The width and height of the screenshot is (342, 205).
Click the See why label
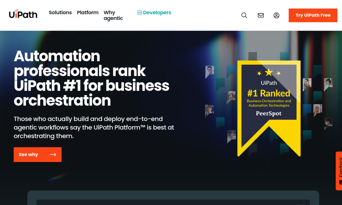click(28, 155)
